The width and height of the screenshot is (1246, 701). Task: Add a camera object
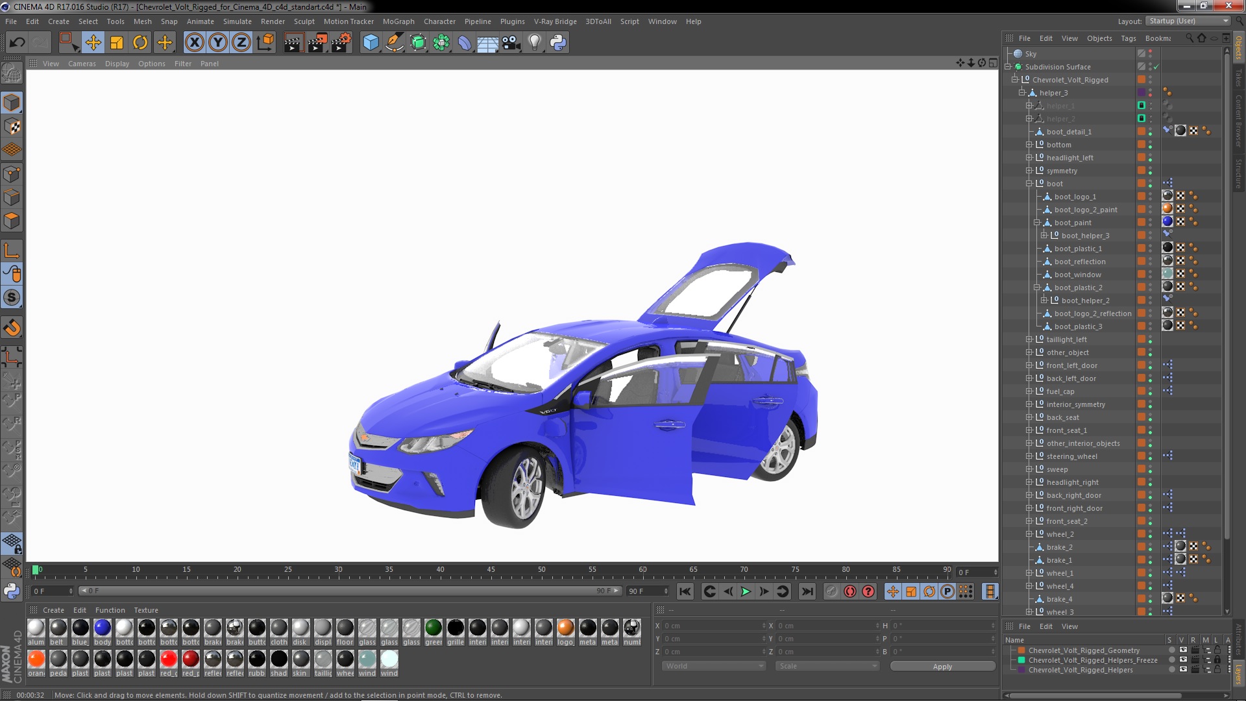pyautogui.click(x=511, y=43)
